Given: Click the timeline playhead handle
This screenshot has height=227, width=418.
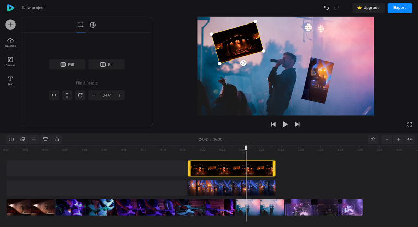Looking at the screenshot, I should tap(246, 148).
